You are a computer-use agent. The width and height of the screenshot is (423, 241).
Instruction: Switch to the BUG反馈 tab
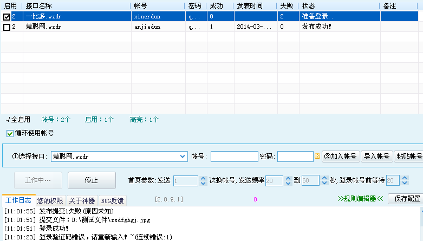pos(112,201)
